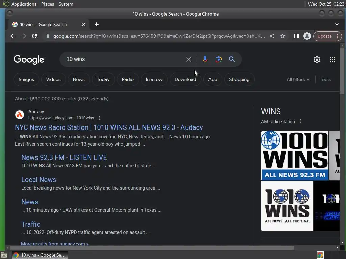
Task: Click the clock showing Wed Oct 25
Action: pos(326,4)
